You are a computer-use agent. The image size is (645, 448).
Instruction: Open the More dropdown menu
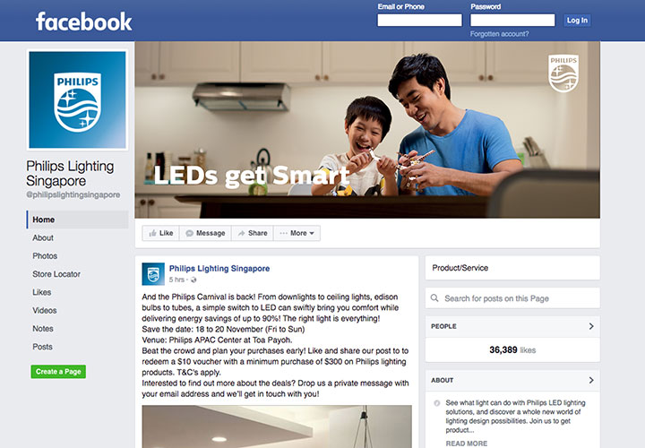(297, 233)
